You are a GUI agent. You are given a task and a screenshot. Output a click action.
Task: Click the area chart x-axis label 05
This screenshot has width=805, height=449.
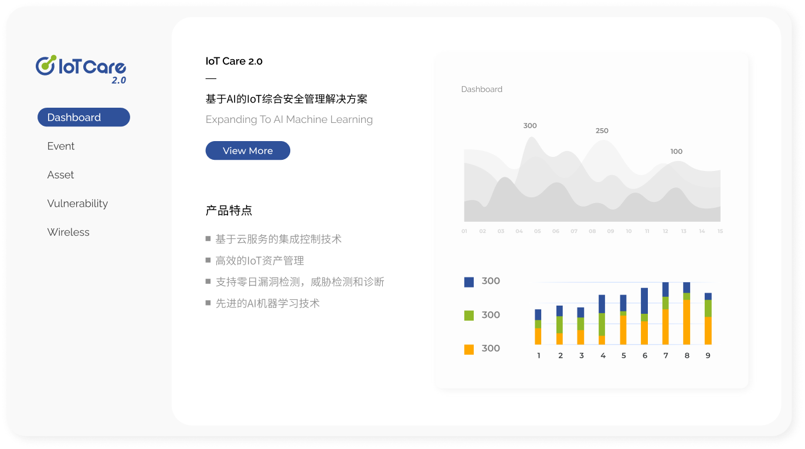point(538,231)
